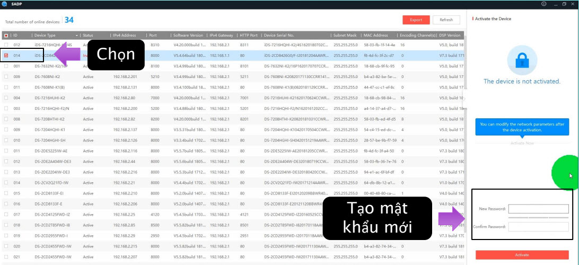Restore down the SADP window
Screen dimensions: 579x265
click(x=563, y=4)
